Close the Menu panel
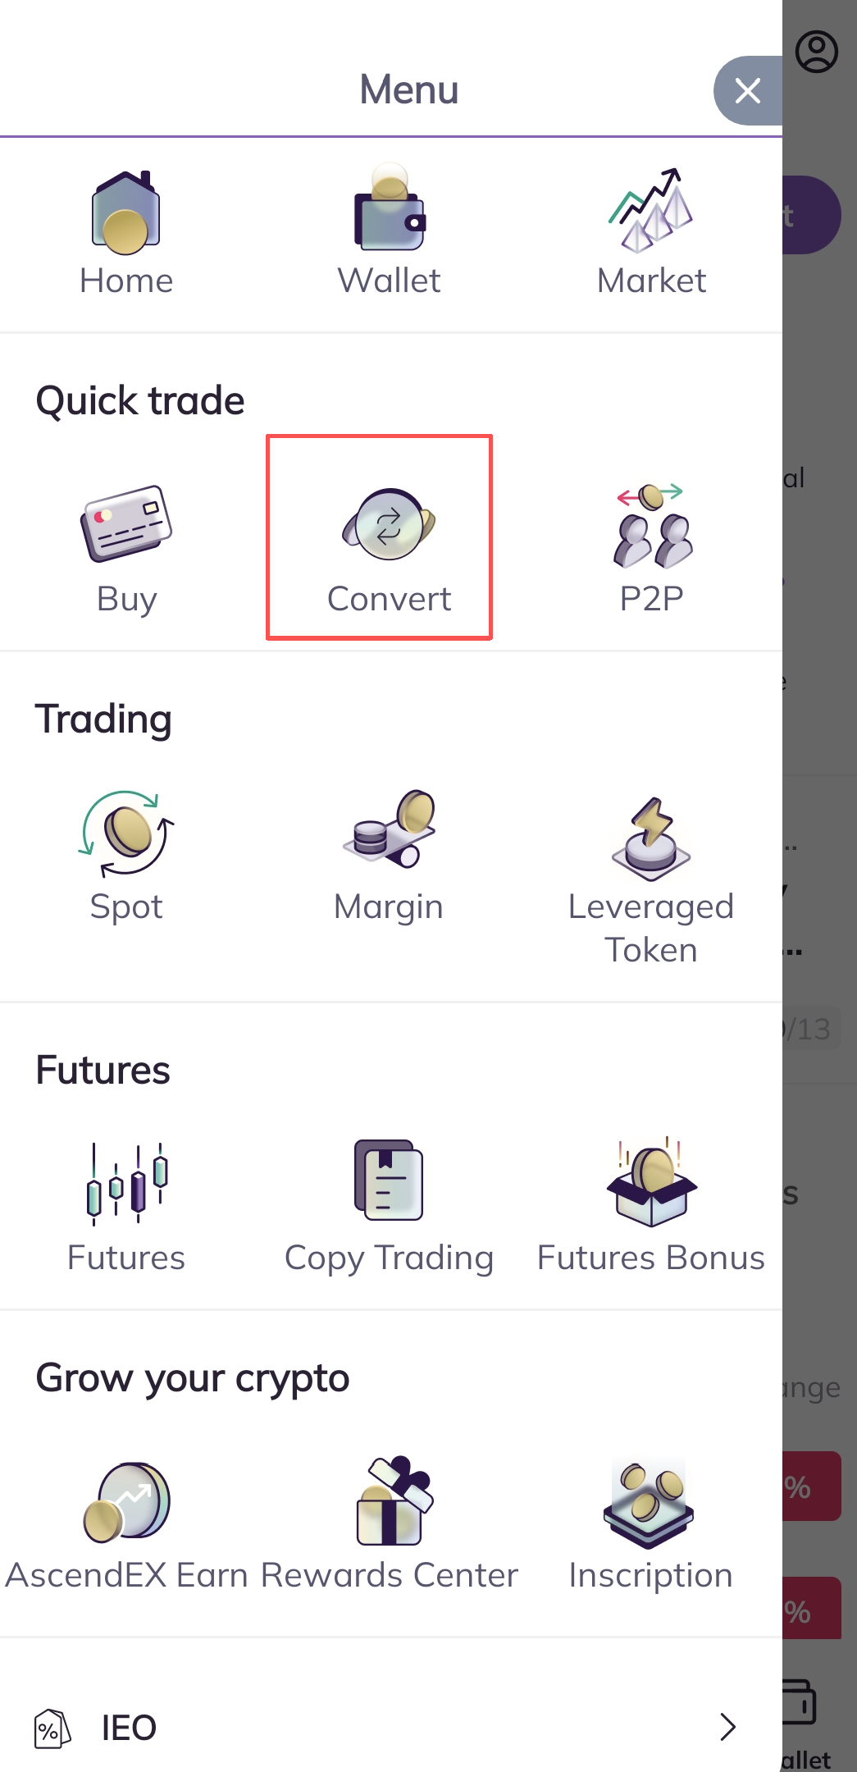The image size is (857, 1772). click(x=747, y=90)
